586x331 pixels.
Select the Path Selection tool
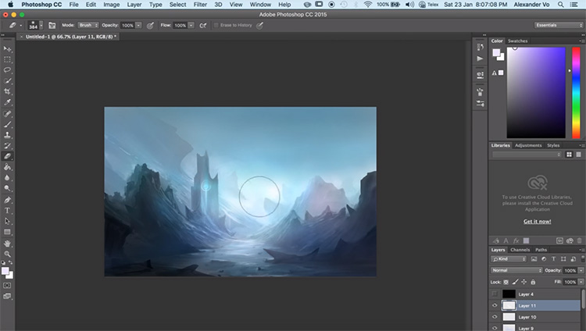point(7,221)
